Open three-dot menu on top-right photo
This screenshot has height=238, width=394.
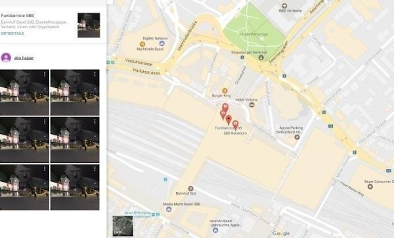(x=95, y=74)
